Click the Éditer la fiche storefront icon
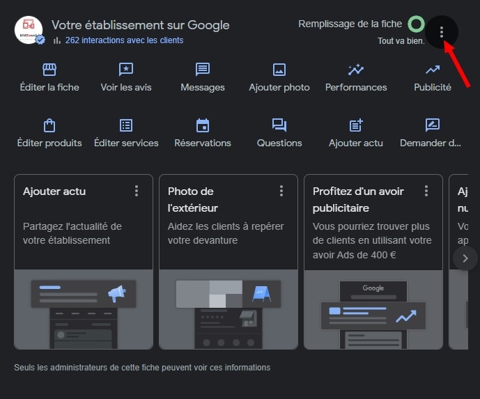The height and width of the screenshot is (399, 480). tap(49, 70)
